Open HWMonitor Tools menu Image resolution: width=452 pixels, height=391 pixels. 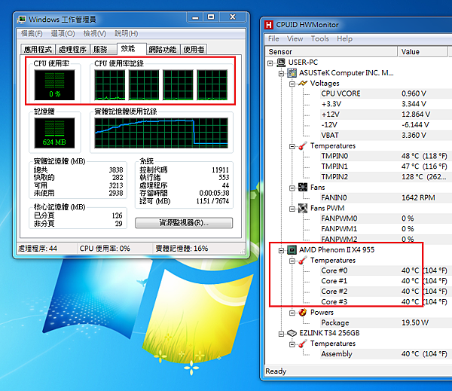click(x=319, y=38)
